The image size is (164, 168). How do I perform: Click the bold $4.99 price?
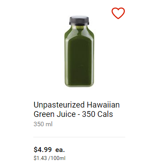[43, 150]
